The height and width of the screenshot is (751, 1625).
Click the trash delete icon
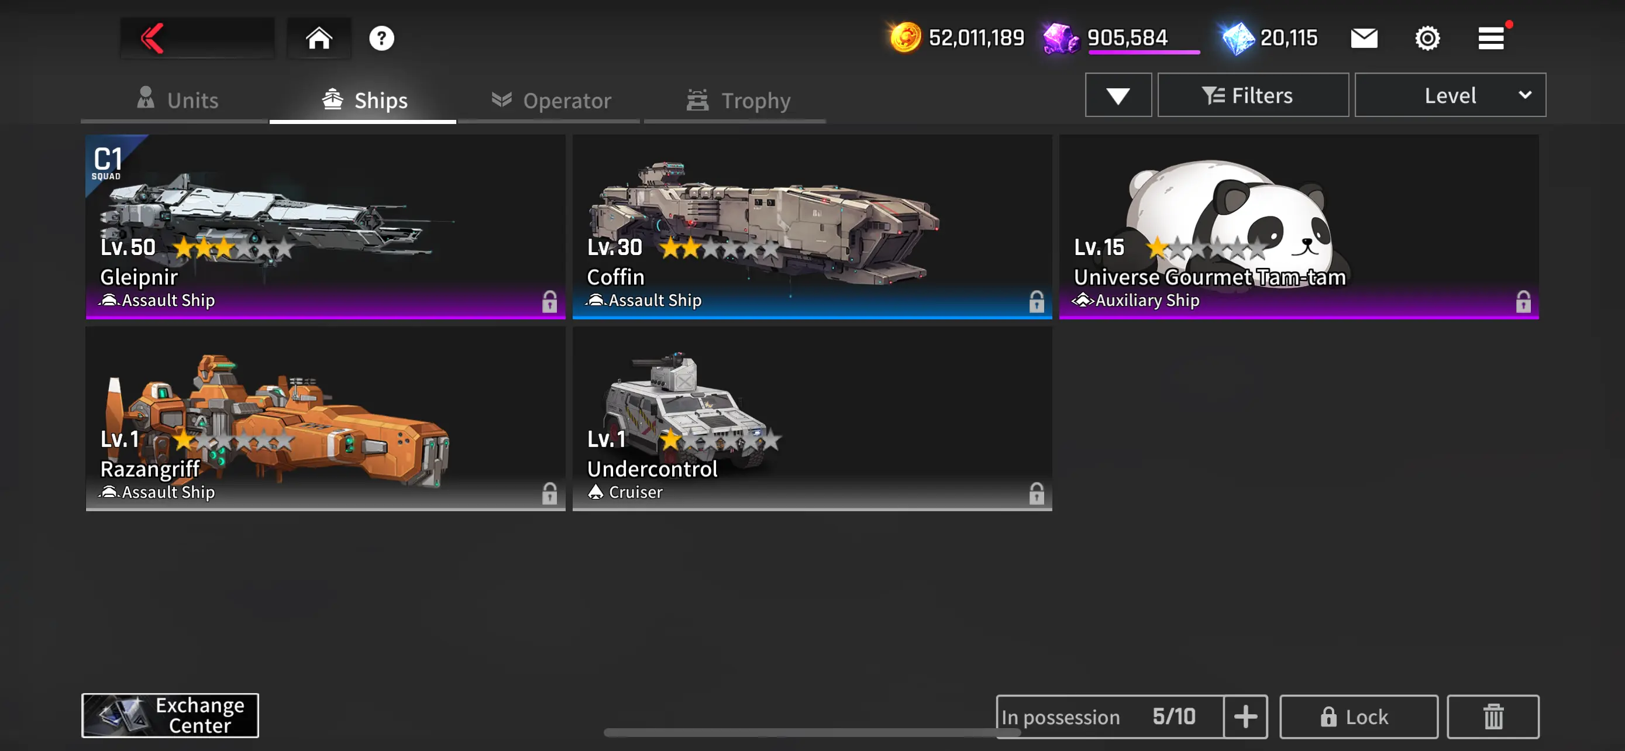1493,716
